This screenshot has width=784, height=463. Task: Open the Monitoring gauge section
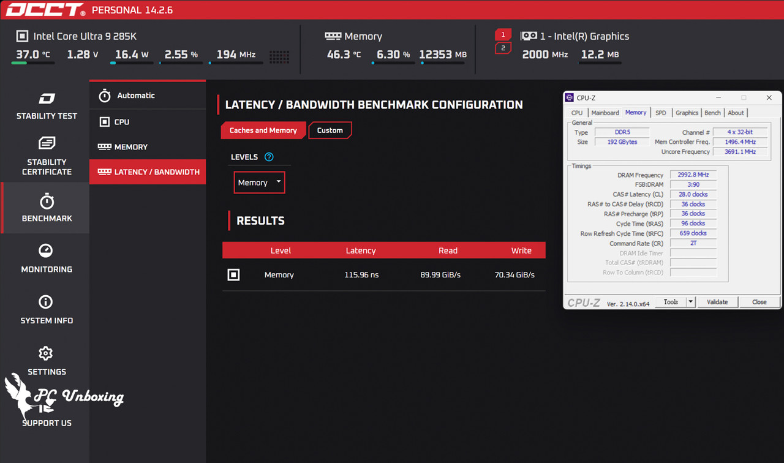pyautogui.click(x=47, y=258)
